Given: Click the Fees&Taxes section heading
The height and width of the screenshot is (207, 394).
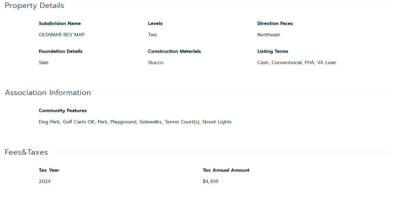Looking at the screenshot, I should [26, 152].
